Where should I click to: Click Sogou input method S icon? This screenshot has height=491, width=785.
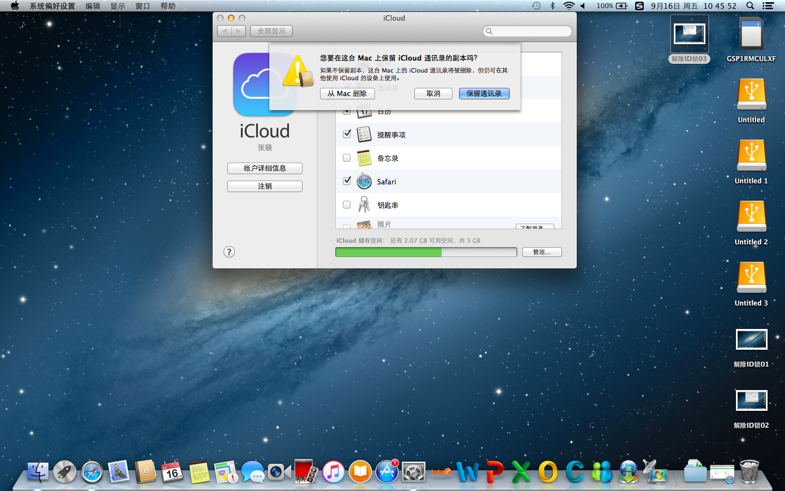click(639, 6)
